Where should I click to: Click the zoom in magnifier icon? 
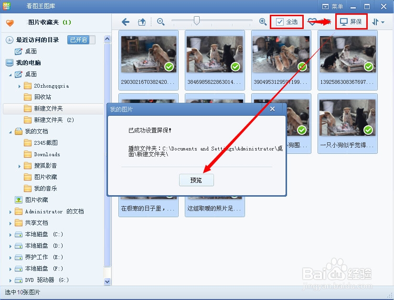[262, 21]
